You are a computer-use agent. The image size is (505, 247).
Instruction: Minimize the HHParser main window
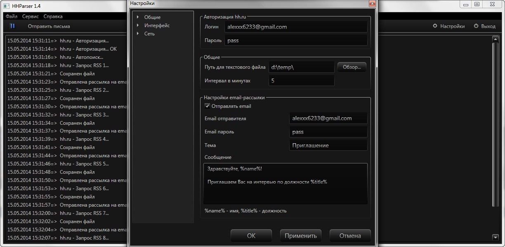[x=466, y=4]
